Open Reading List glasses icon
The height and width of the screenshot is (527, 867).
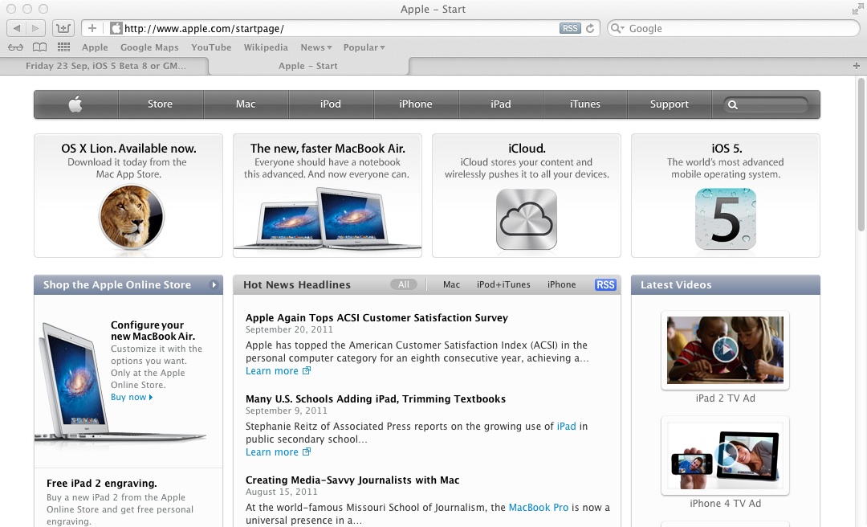[x=15, y=47]
